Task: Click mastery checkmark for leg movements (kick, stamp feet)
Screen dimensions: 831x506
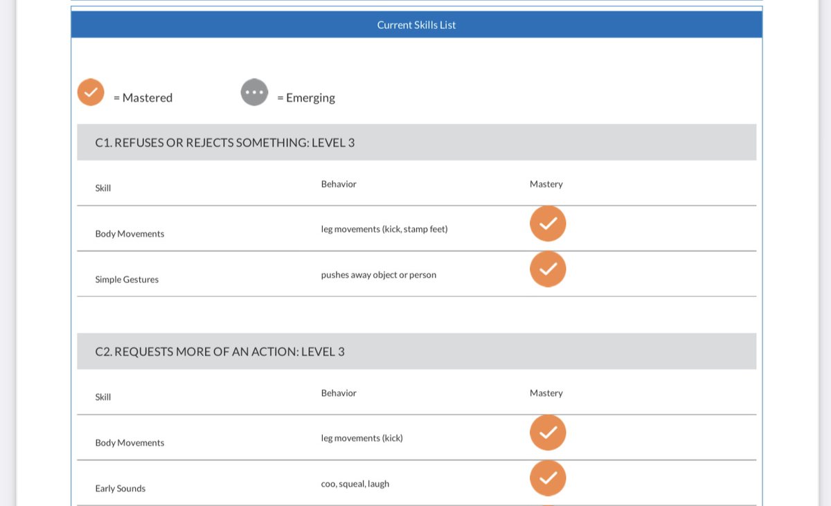Action: pyautogui.click(x=548, y=224)
